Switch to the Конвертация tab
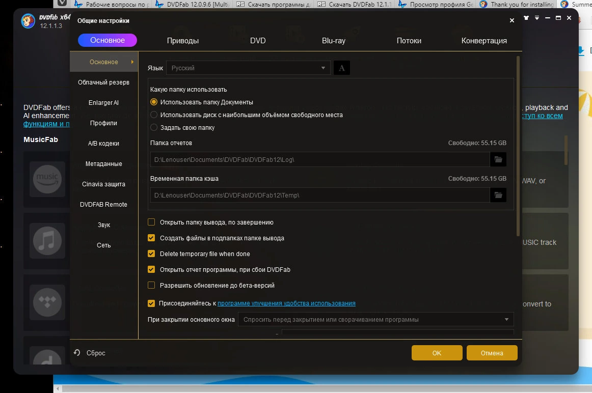 coord(484,41)
